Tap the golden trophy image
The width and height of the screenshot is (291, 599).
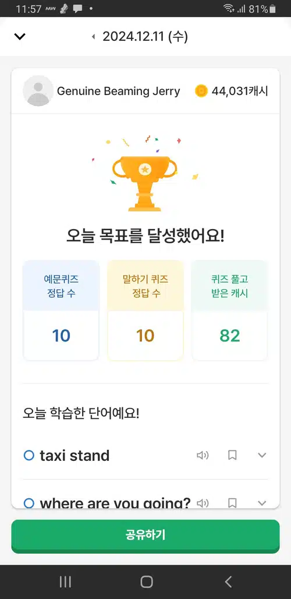point(144,183)
